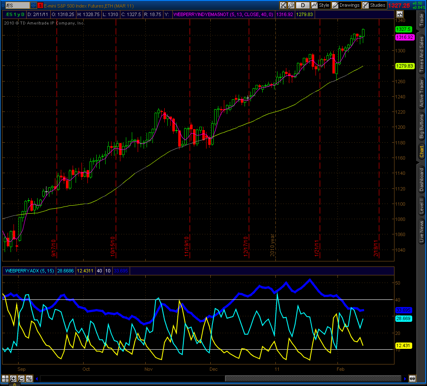Viewport: 427px width, 386px height.
Task: Open the Dashboard side tab
Action: click(422, 179)
